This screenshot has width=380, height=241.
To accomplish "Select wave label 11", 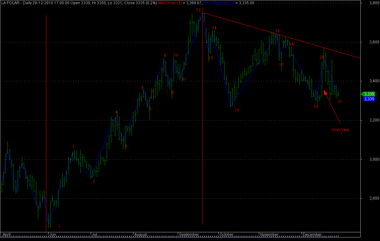I will [x=184, y=79].
